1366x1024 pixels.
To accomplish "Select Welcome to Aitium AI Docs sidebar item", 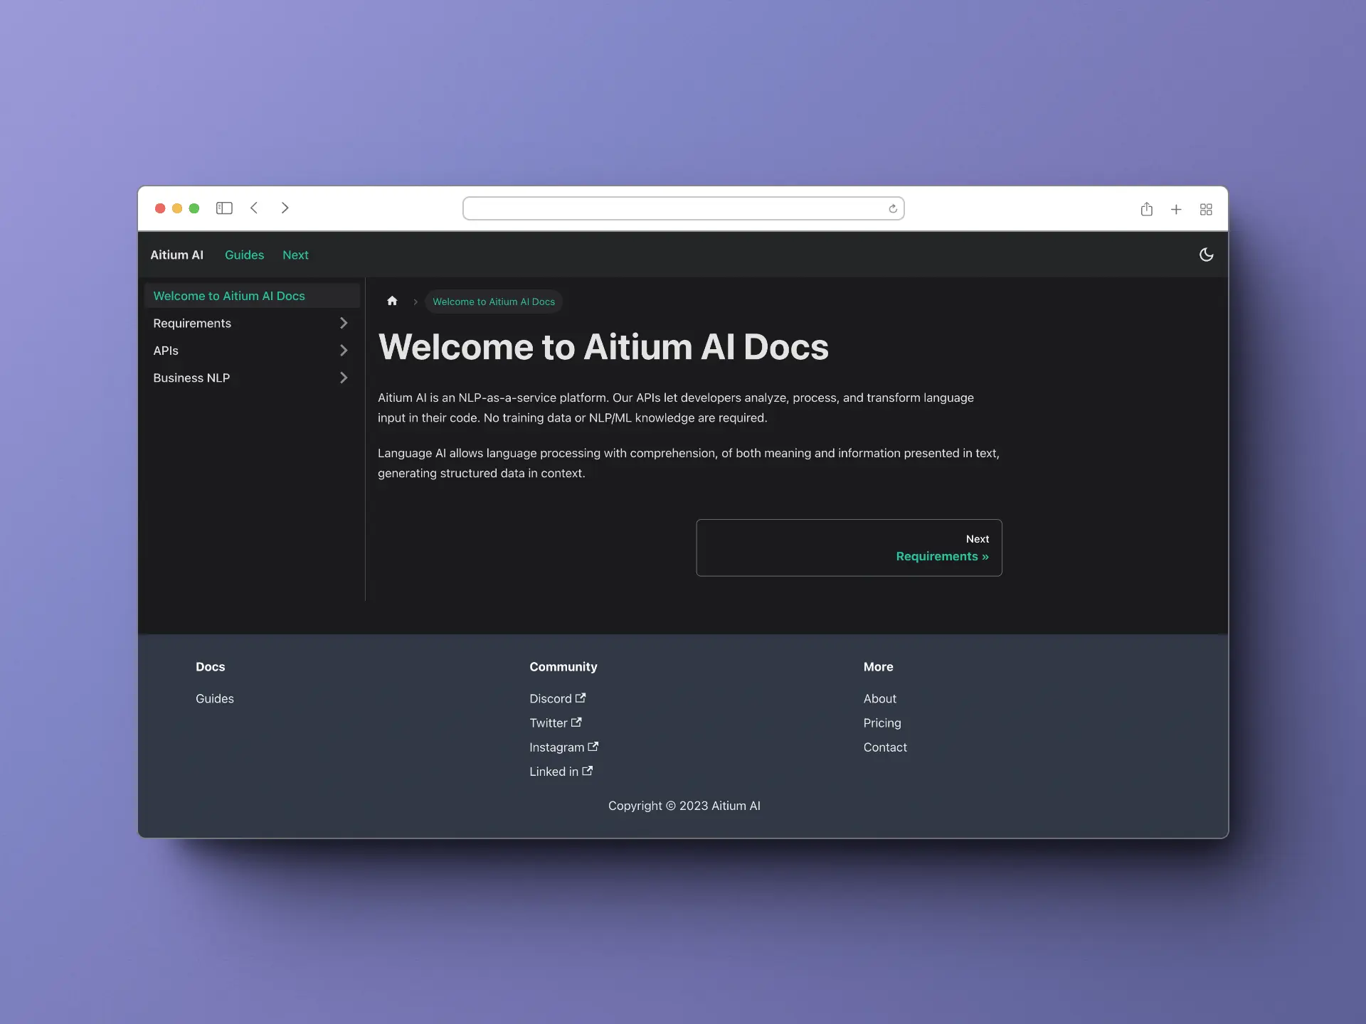I will 229,296.
